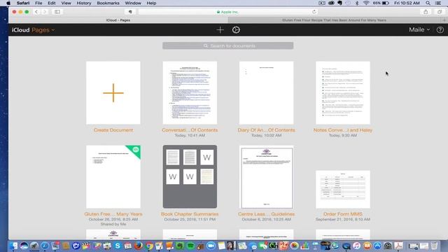This screenshot has width=448, height=252.
Task: Open Finder from the dock
Action: [13, 246]
